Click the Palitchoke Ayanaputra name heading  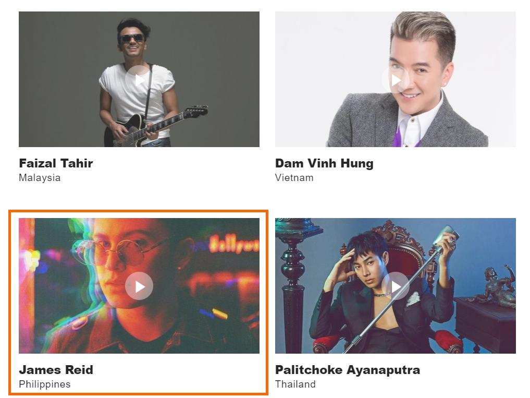pyautogui.click(x=348, y=370)
